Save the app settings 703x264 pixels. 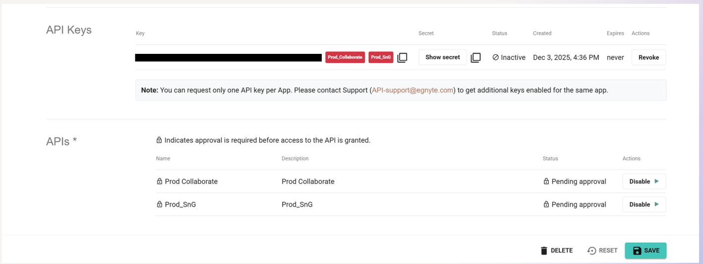point(645,251)
